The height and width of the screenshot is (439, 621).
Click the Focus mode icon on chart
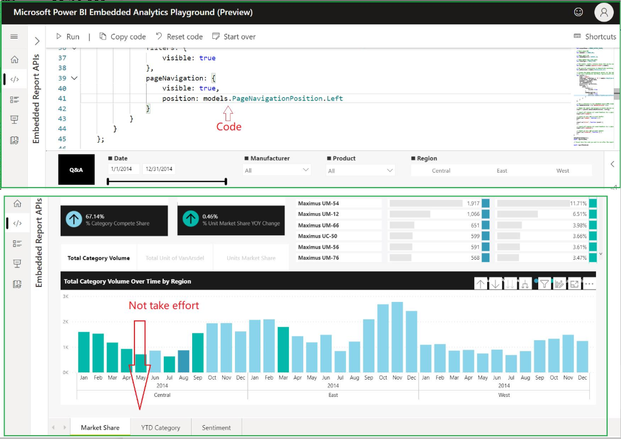574,284
